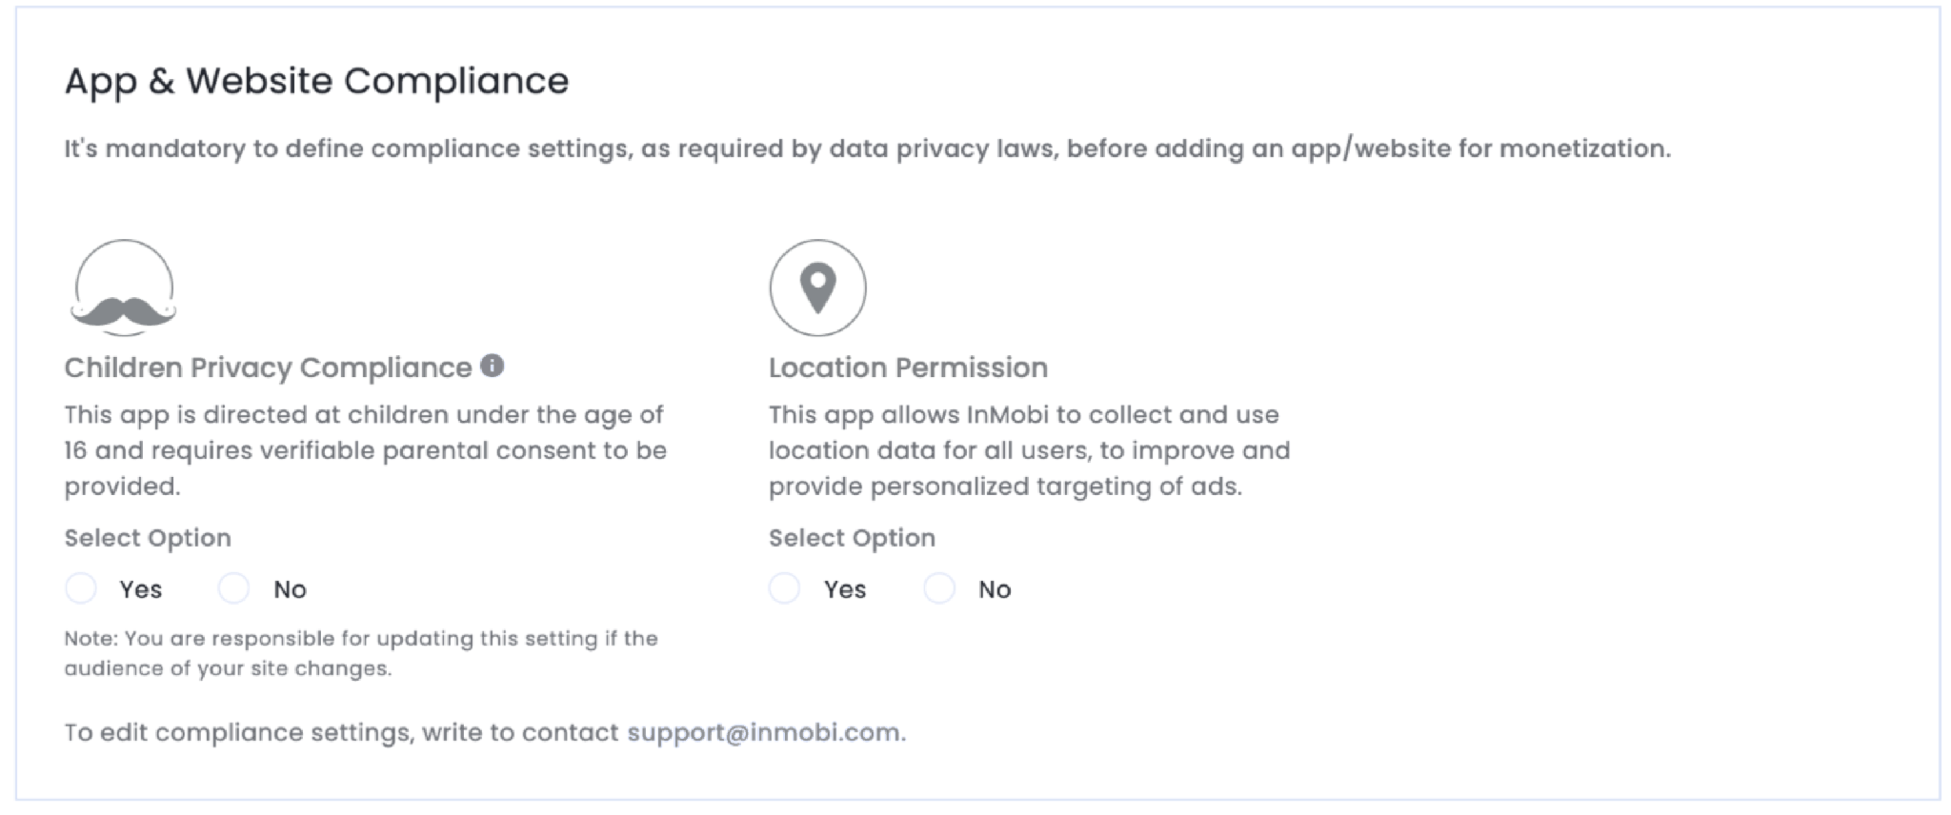Click the note about updating audience setting
1951x815 pixels.
361,653
